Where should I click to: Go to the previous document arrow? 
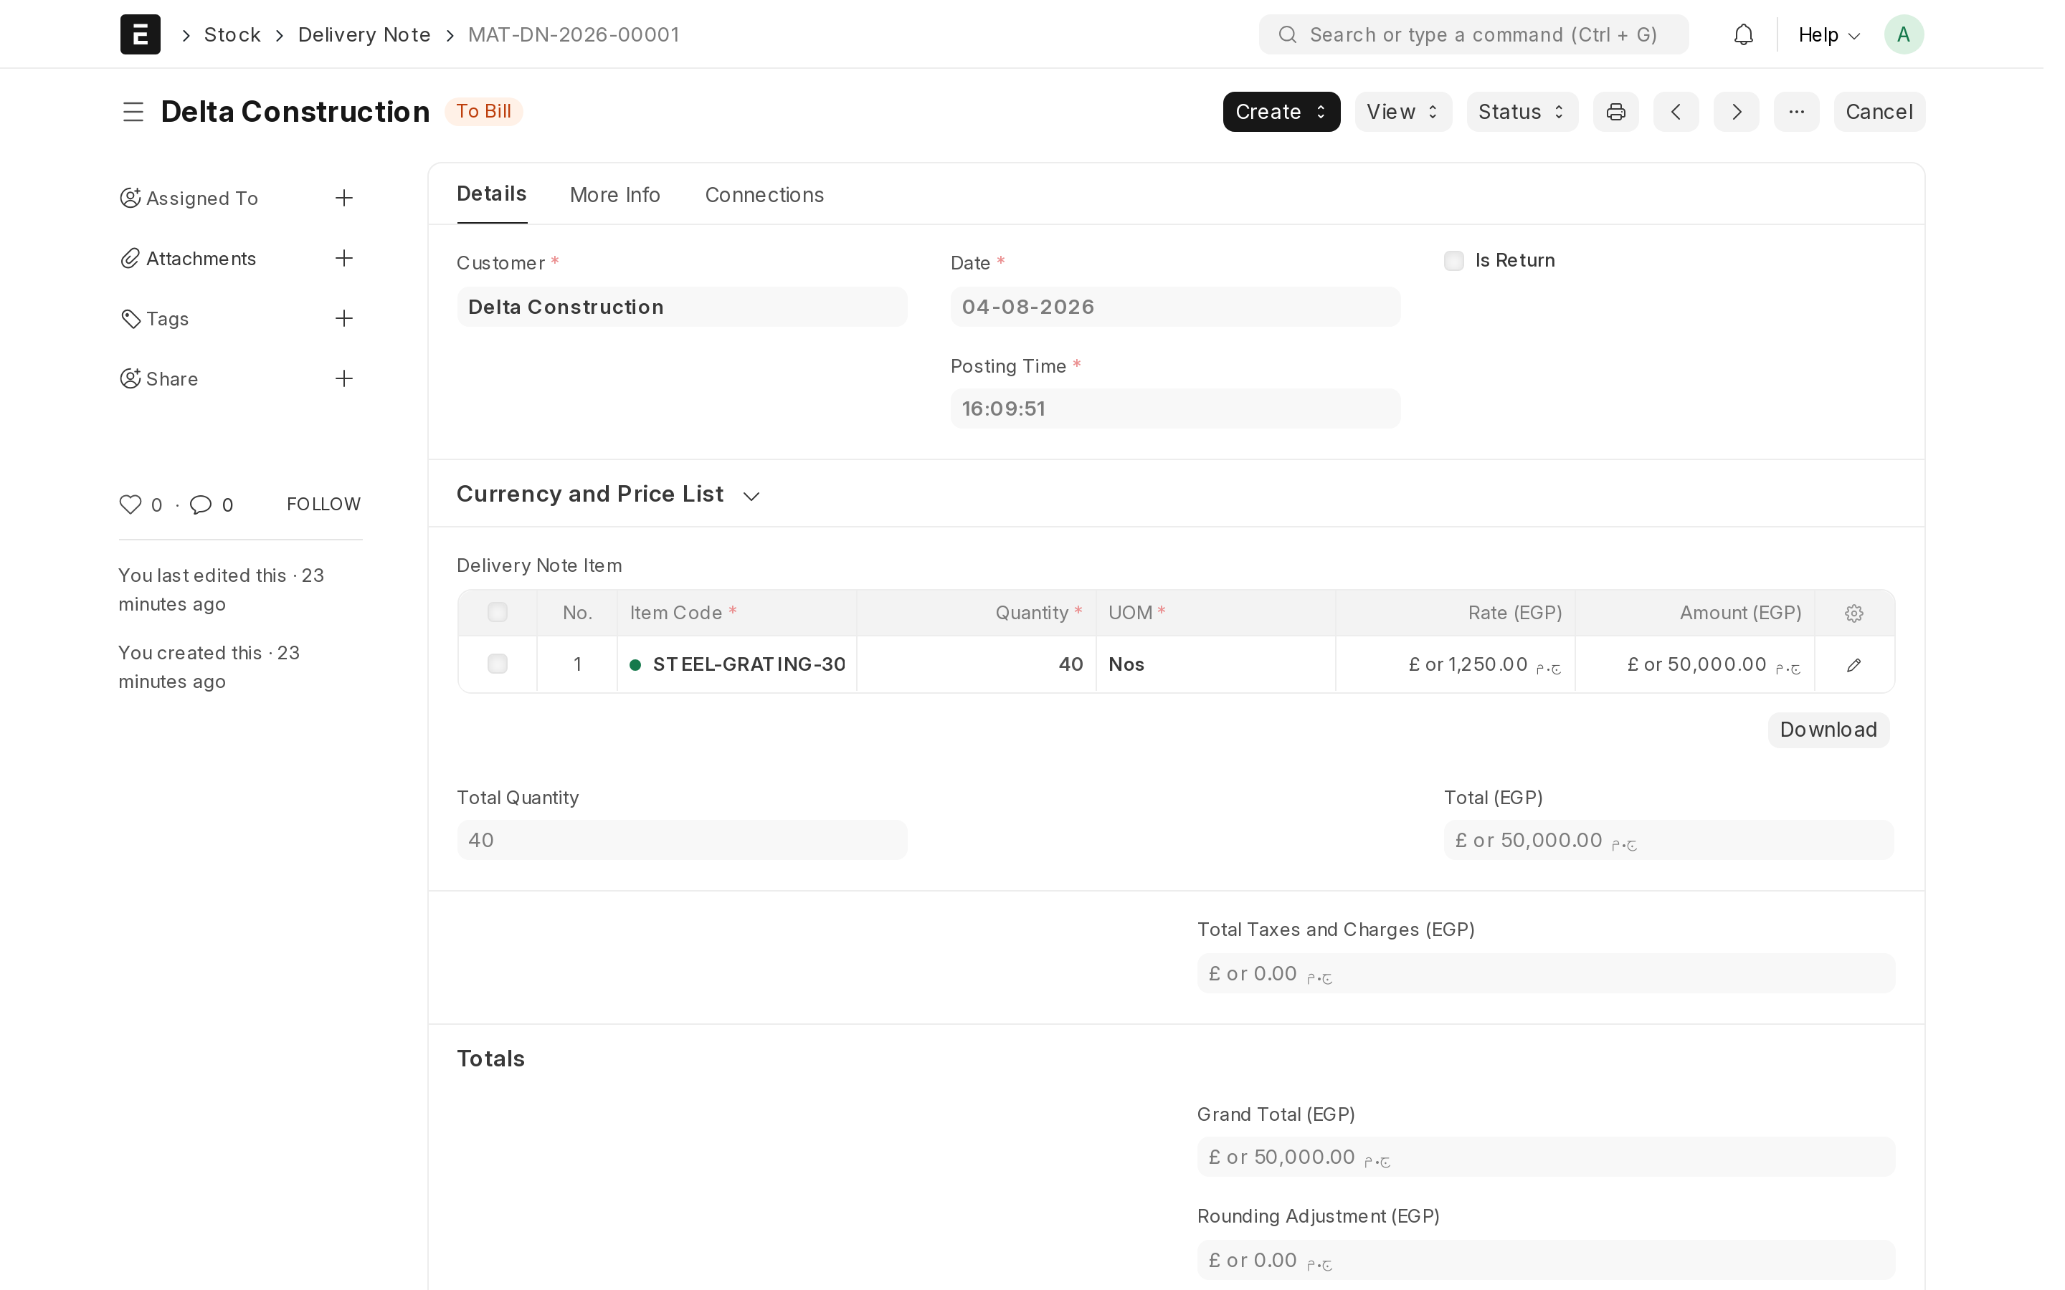click(x=1676, y=112)
